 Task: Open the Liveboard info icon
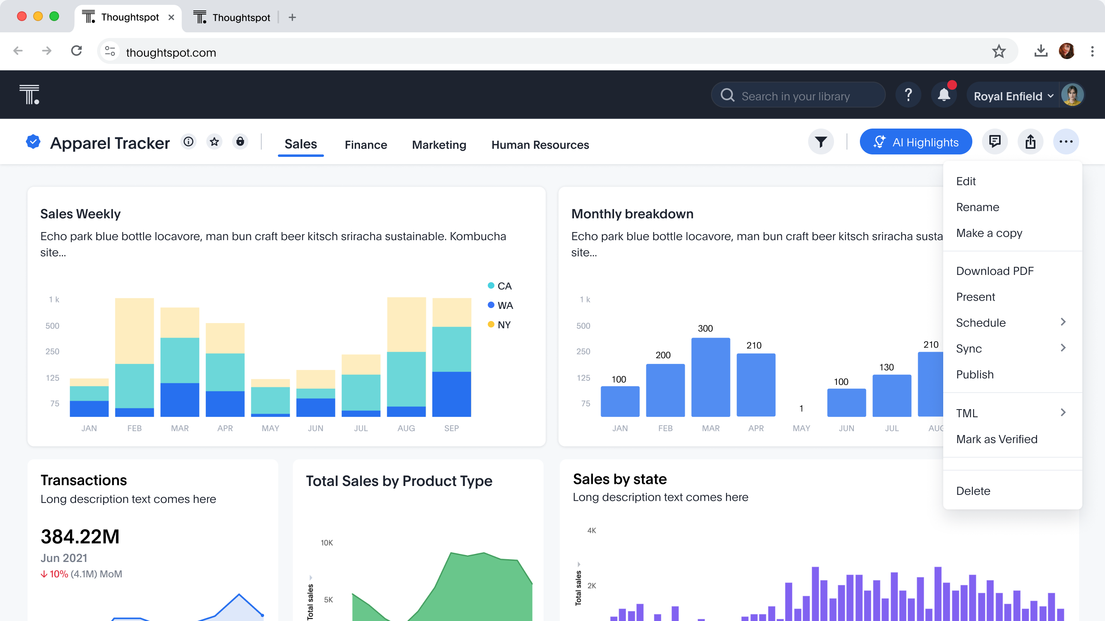click(188, 142)
